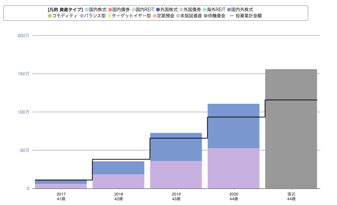Click the gray 待機資金 bar for 直近

pos(291,129)
